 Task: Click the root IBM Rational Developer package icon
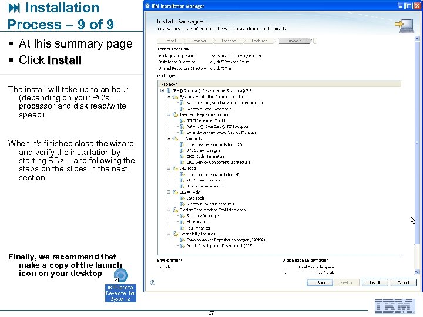pos(169,90)
